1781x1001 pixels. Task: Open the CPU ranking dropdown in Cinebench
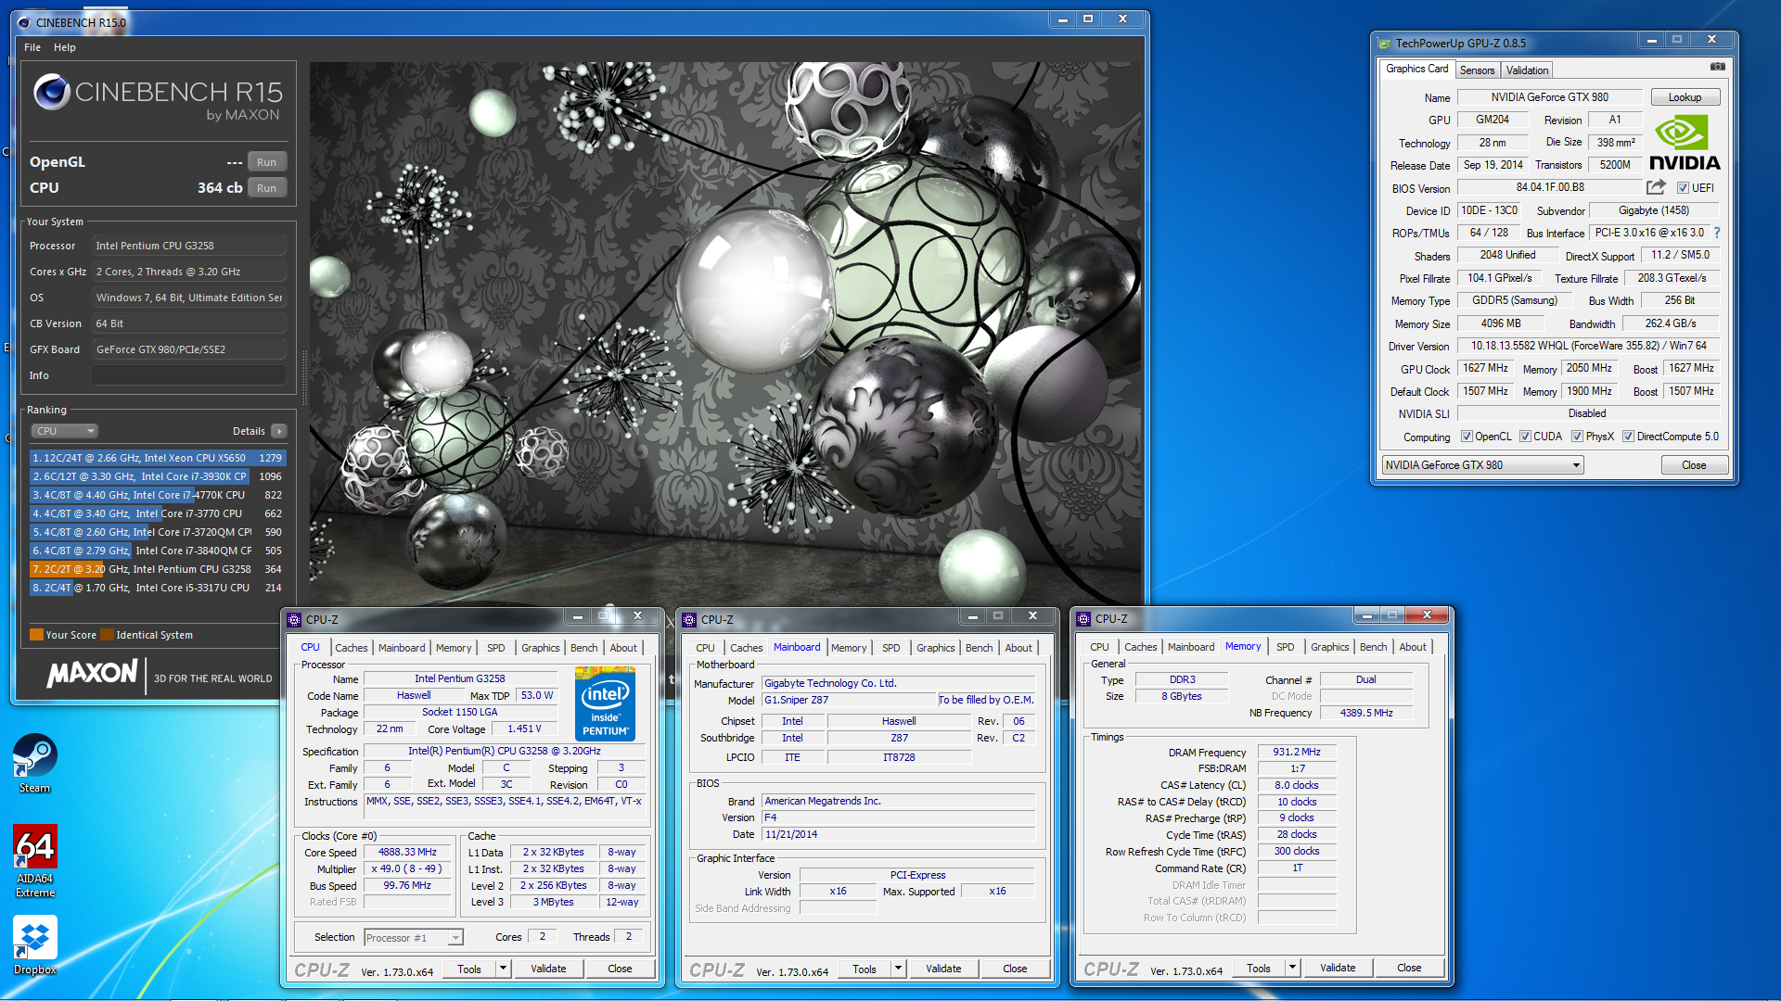(65, 431)
